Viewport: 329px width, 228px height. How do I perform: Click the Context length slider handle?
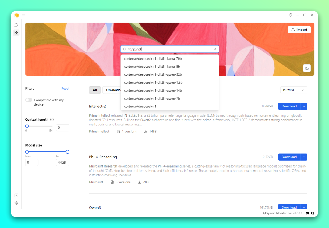coord(27,126)
